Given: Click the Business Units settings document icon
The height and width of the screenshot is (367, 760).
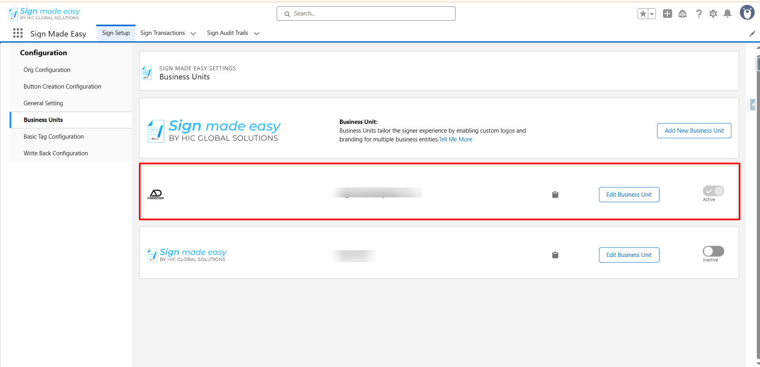Looking at the screenshot, I should (x=147, y=73).
